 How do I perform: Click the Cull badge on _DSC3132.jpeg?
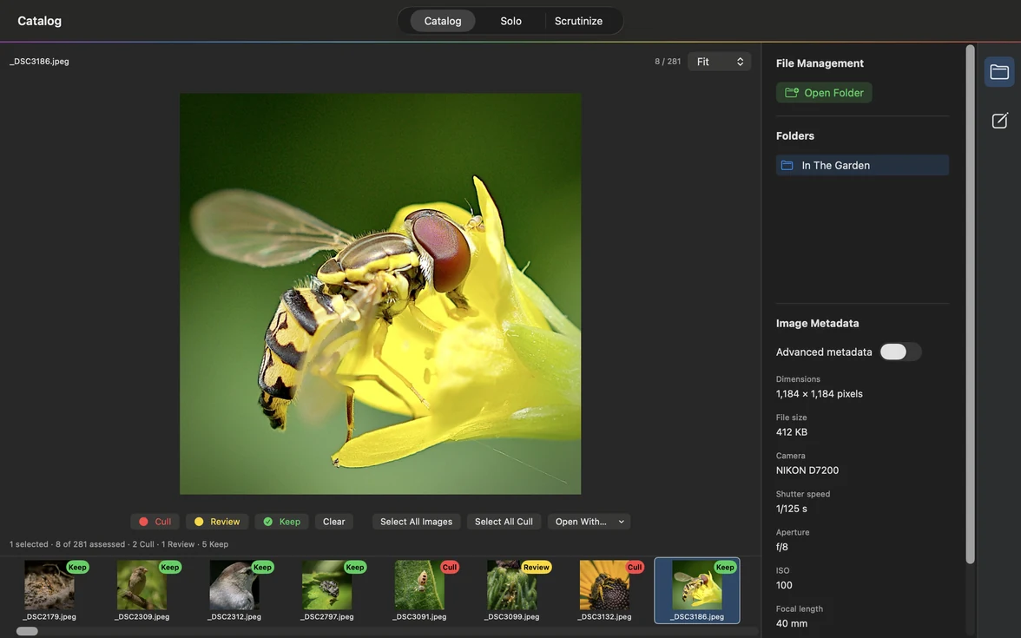point(634,567)
